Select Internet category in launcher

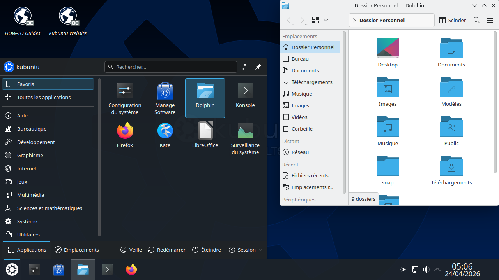point(27,168)
